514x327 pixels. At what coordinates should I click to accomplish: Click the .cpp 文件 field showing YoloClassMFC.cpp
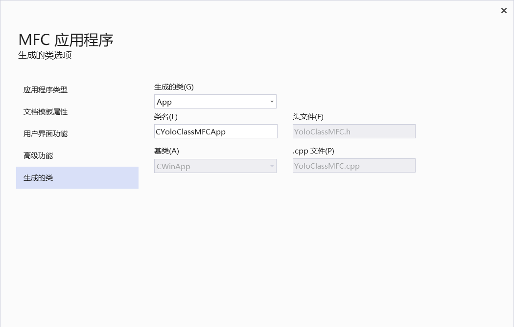pyautogui.click(x=353, y=166)
